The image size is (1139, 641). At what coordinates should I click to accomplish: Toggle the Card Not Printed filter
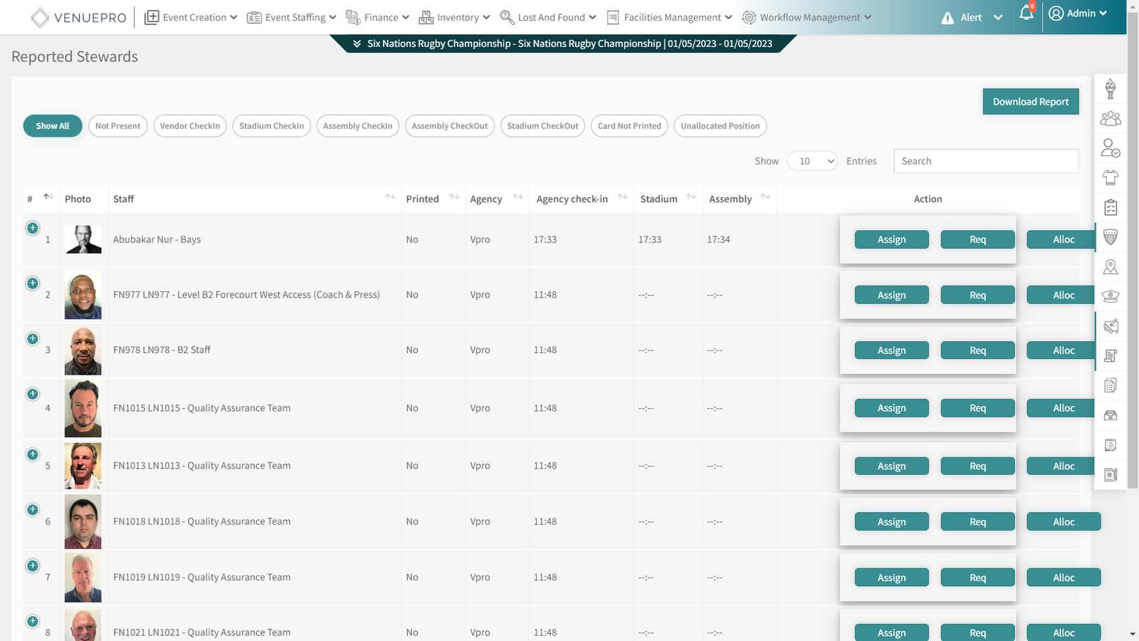click(x=629, y=126)
